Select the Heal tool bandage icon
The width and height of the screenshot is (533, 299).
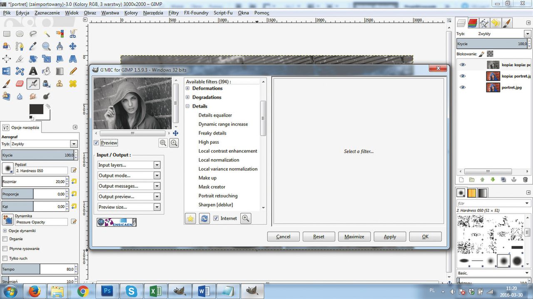pos(73,84)
